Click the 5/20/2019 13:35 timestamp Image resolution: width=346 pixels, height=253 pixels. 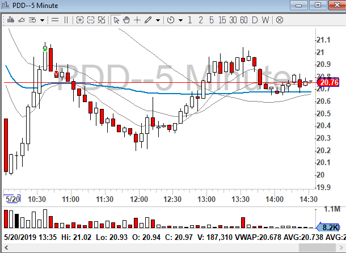click(30, 237)
